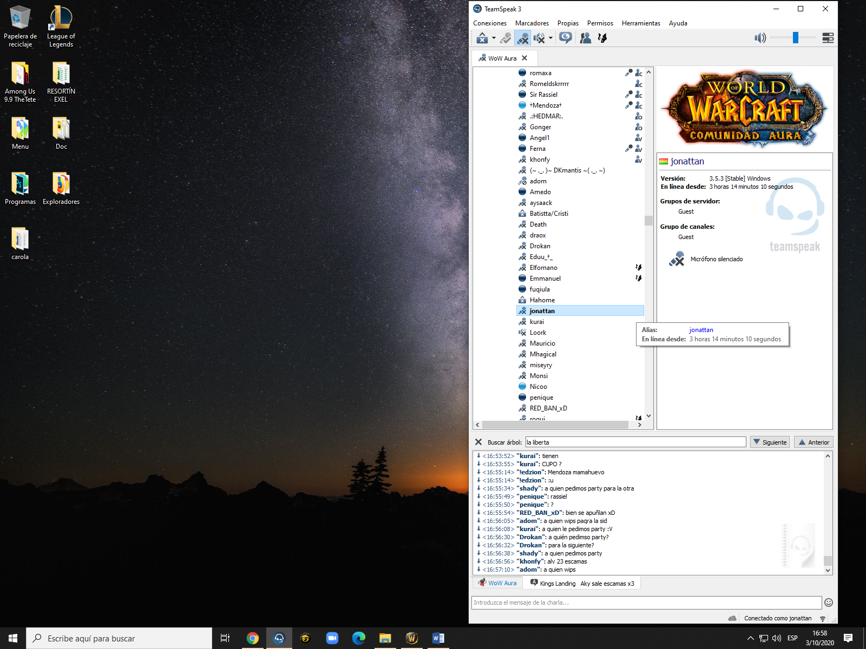
Task: Open the Marcadores menu
Action: click(x=532, y=23)
